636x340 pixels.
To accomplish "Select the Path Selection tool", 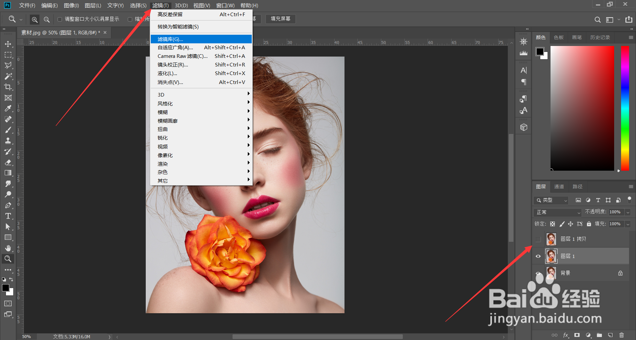I will click(8, 227).
